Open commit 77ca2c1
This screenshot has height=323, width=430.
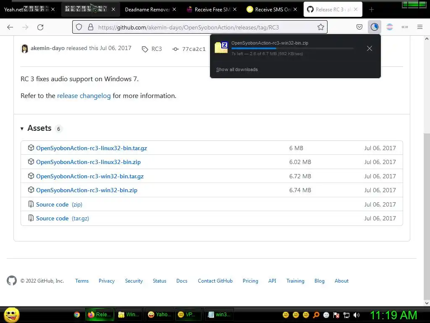coord(194,49)
